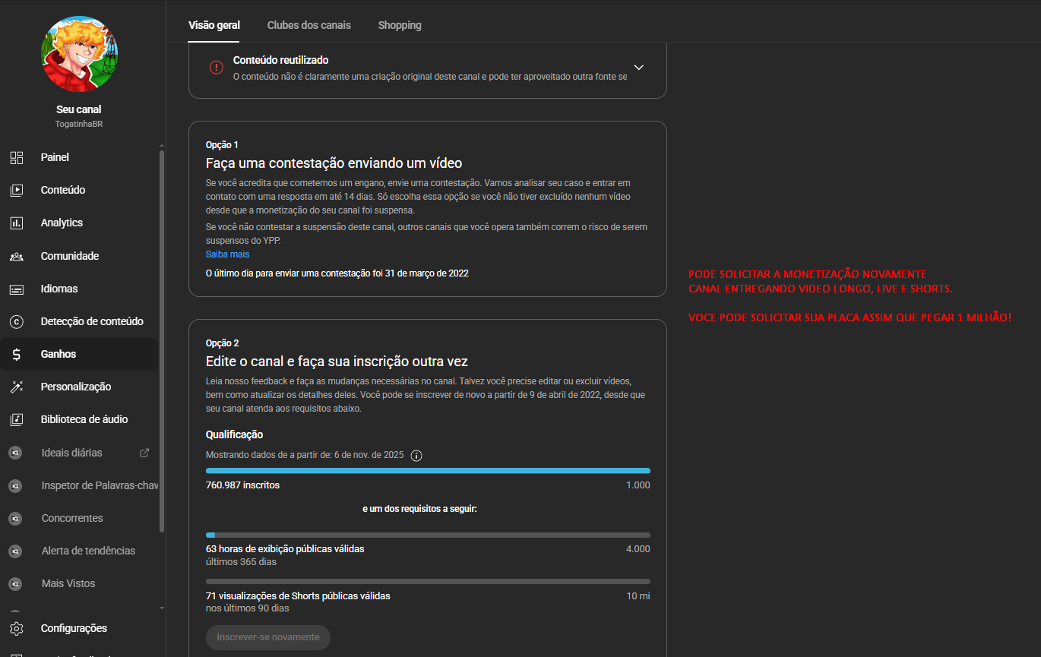Open the Analytics chart icon
Image resolution: width=1041 pixels, height=657 pixels.
[17, 223]
